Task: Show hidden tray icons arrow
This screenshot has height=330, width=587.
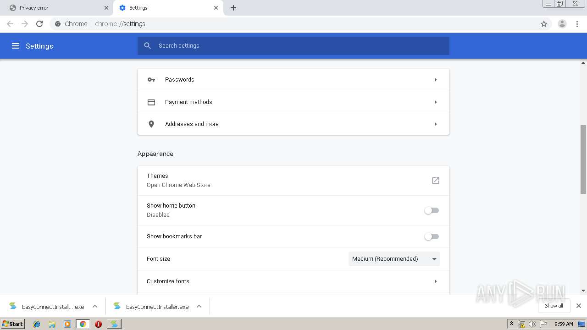Action: tap(511, 324)
